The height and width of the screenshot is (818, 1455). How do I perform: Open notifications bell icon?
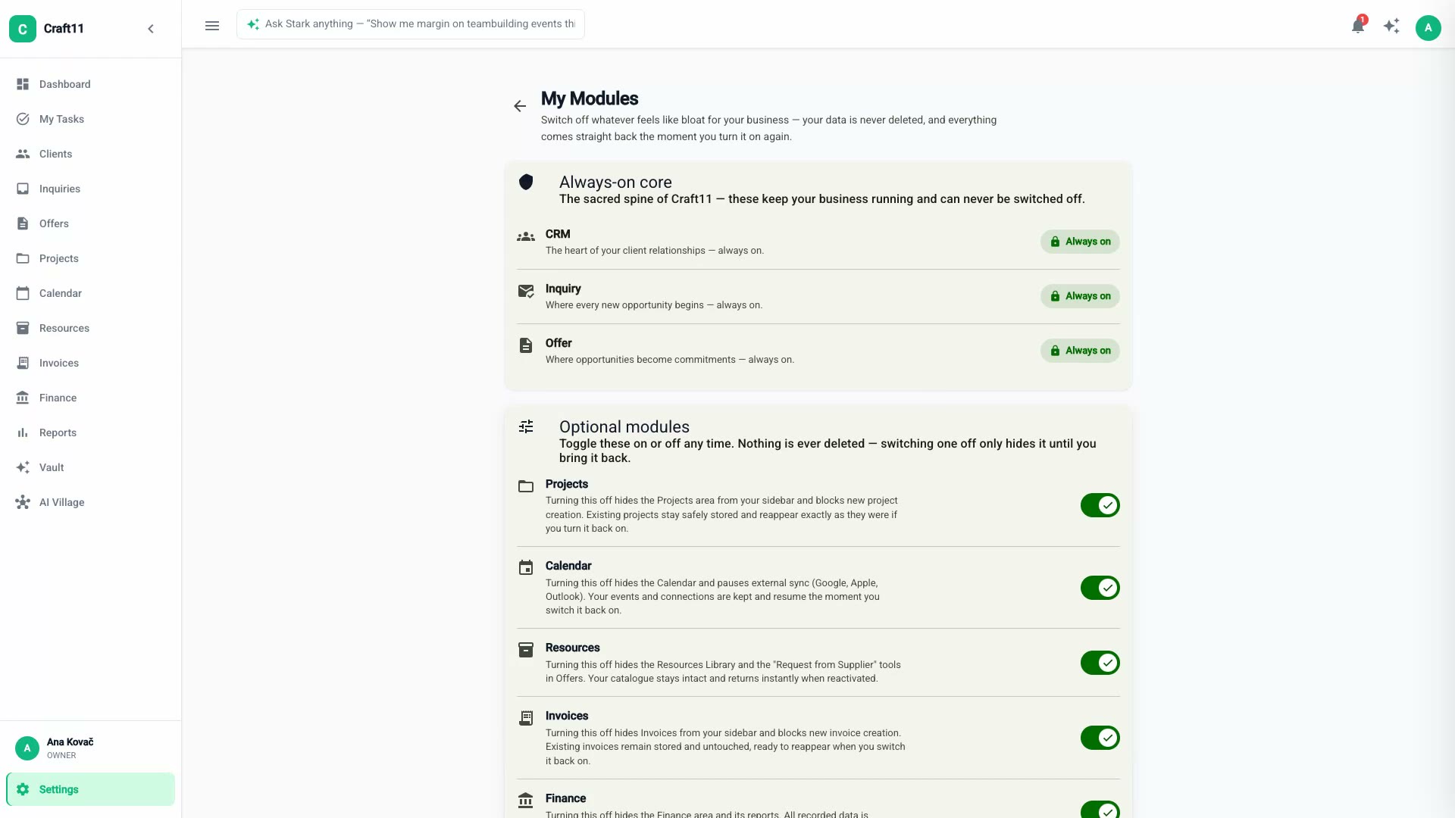(x=1358, y=27)
